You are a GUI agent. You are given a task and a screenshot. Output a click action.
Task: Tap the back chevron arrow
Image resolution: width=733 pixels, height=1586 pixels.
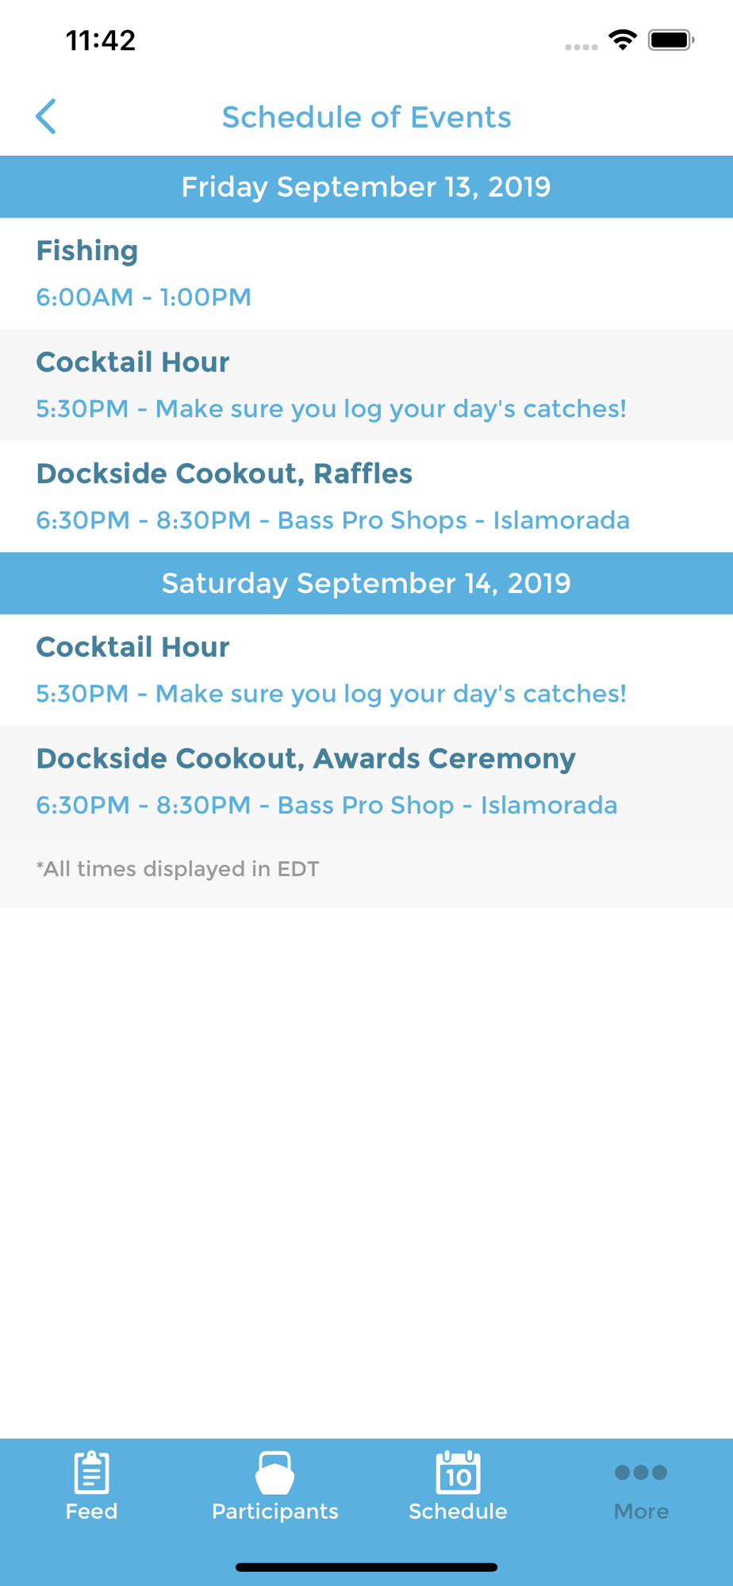pos(46,117)
